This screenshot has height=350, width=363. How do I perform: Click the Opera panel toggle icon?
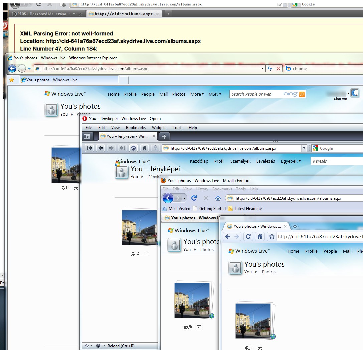87,137
